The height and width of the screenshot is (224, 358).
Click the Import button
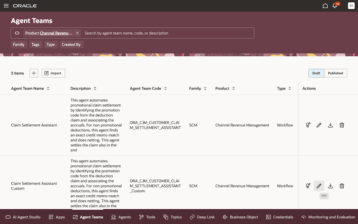coord(53,73)
